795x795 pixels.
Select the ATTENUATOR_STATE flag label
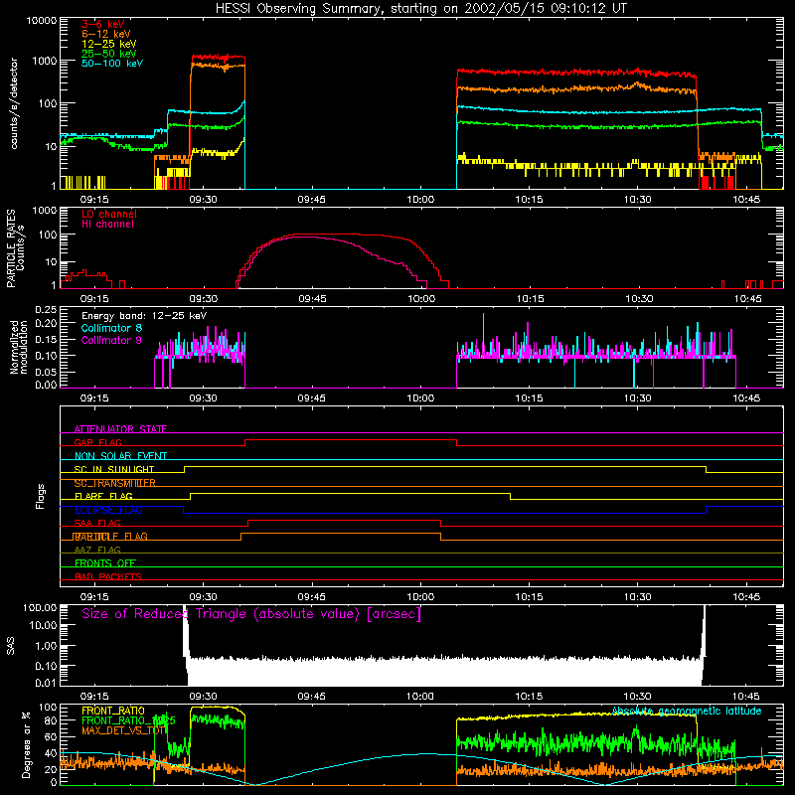[120, 429]
